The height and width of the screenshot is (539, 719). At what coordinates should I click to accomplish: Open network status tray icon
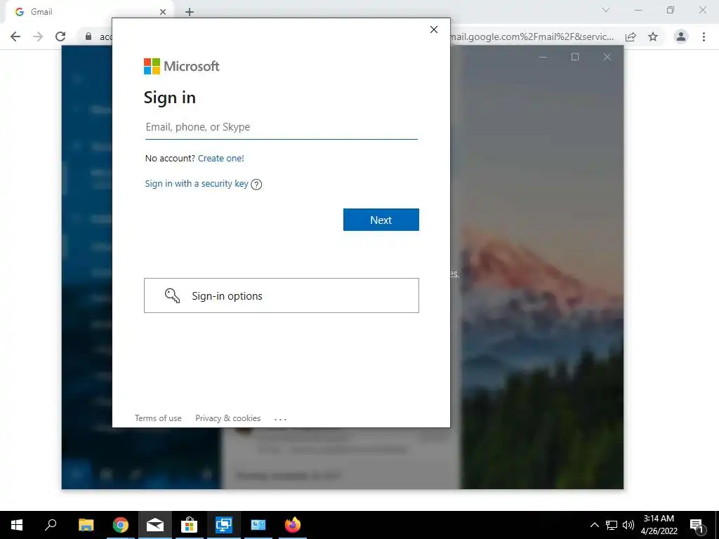tap(612, 525)
